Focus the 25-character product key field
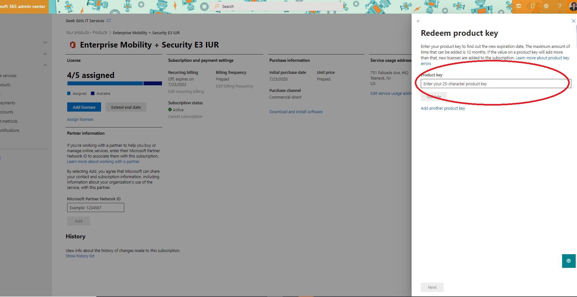 tap(496, 84)
